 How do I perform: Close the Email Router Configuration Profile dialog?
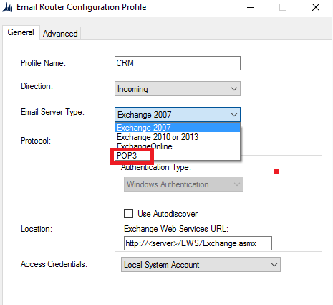[x=316, y=7]
